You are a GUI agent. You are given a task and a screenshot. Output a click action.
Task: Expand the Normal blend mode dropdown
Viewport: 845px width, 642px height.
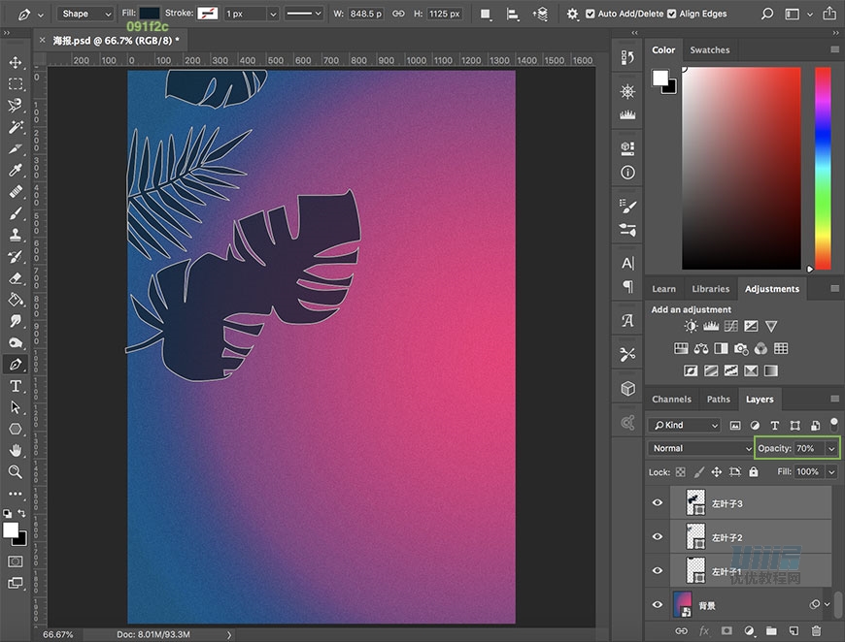(699, 449)
